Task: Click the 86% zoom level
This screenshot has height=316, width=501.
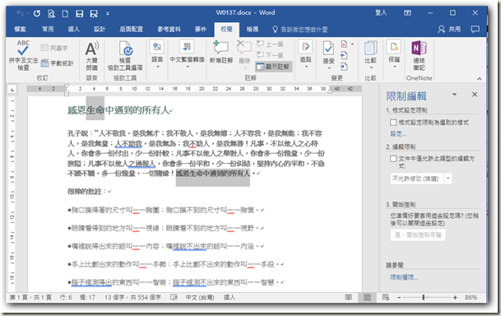Action: (x=471, y=297)
